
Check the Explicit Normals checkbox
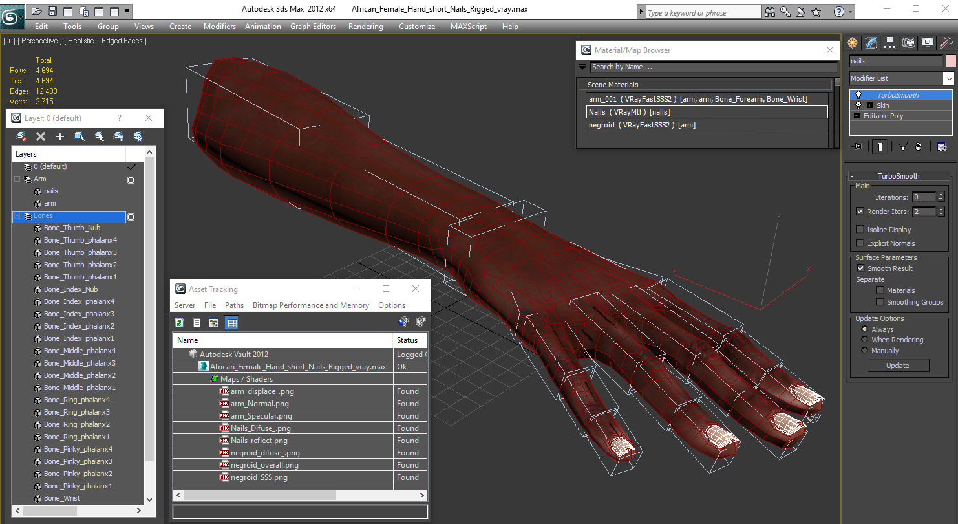click(x=860, y=243)
